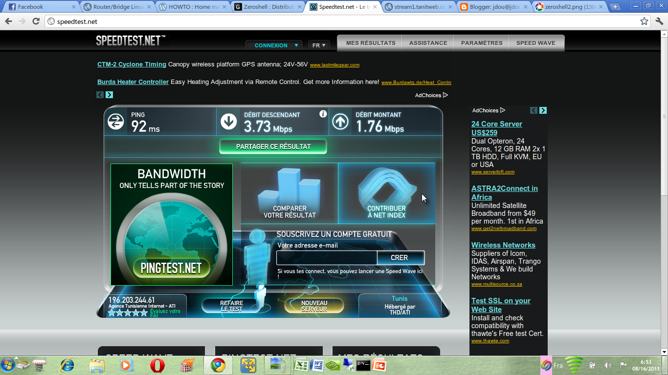Switch to the HOWTO Home tab

192,7
